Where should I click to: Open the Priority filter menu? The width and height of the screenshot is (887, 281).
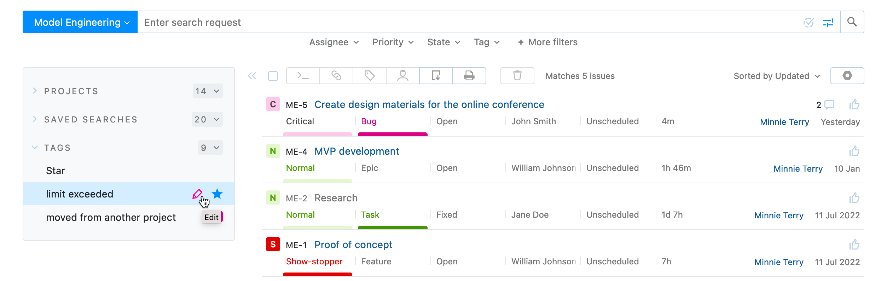coord(393,42)
